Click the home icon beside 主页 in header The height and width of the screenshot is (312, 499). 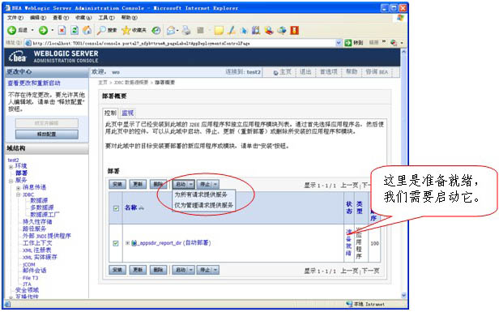pos(276,73)
